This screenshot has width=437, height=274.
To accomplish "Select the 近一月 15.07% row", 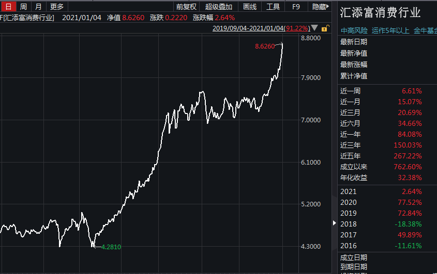I will coord(381,102).
